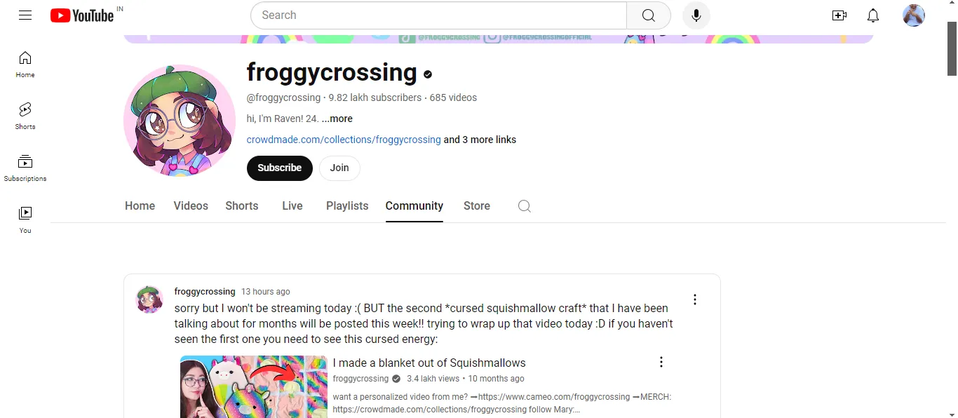Open the community post options menu
The image size is (958, 418).
click(x=694, y=299)
